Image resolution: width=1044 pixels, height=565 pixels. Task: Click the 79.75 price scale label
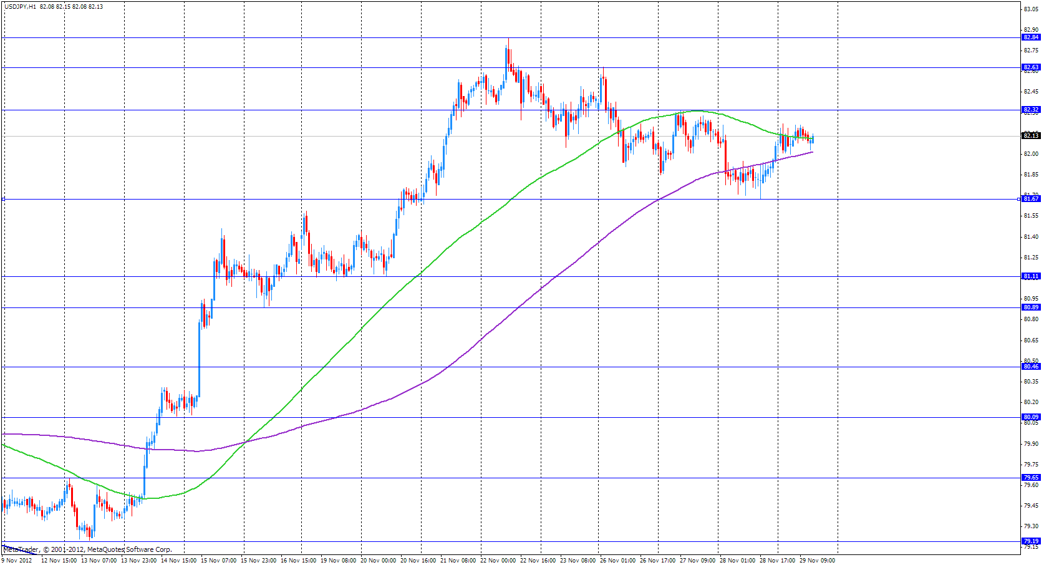click(1031, 465)
